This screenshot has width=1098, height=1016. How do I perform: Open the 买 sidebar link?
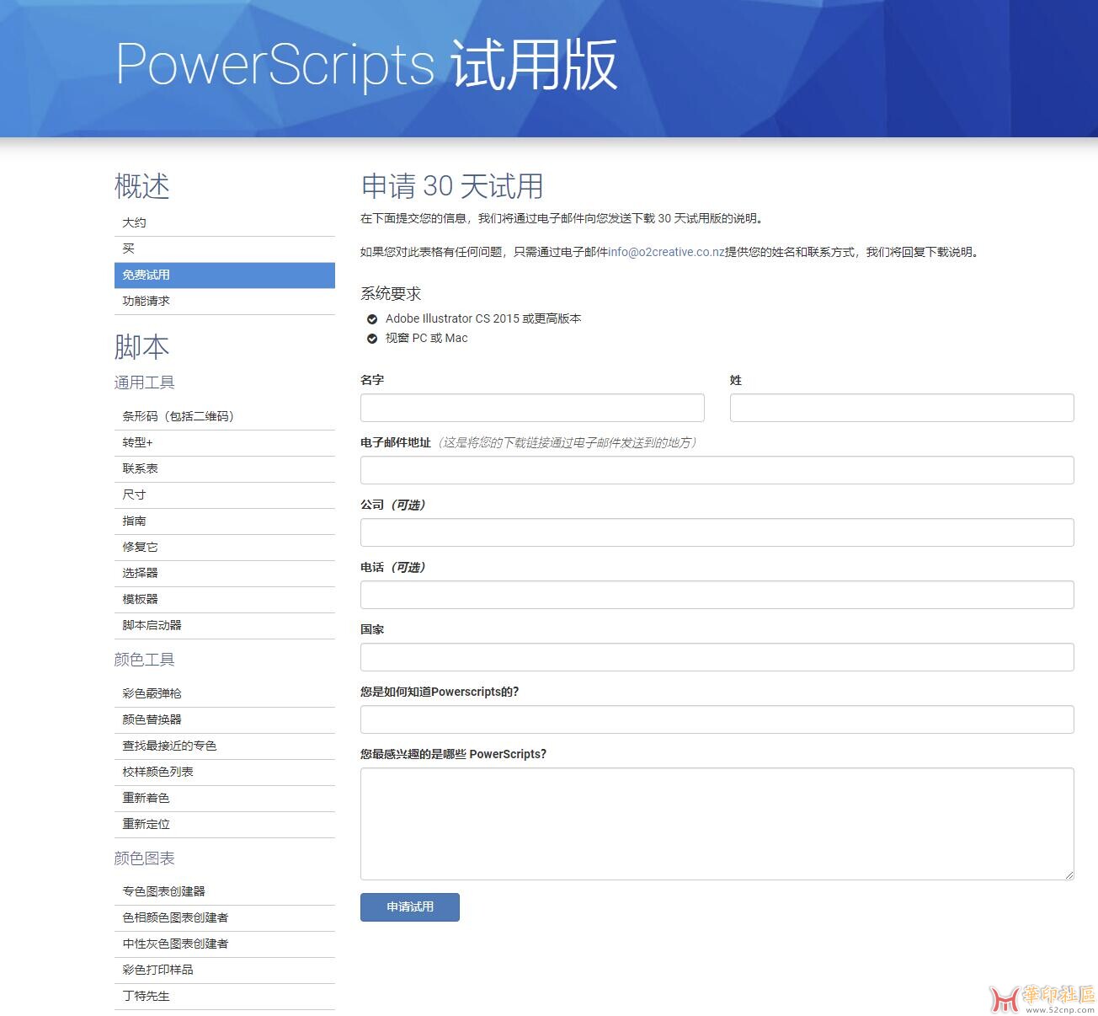pyautogui.click(x=224, y=249)
